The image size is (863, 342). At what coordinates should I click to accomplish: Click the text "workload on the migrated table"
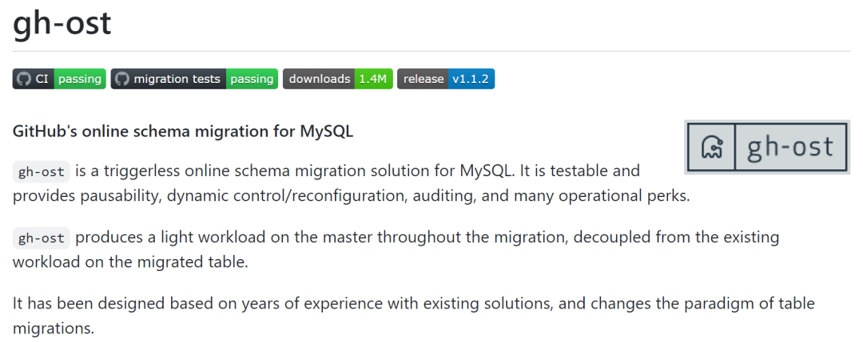click(x=130, y=261)
